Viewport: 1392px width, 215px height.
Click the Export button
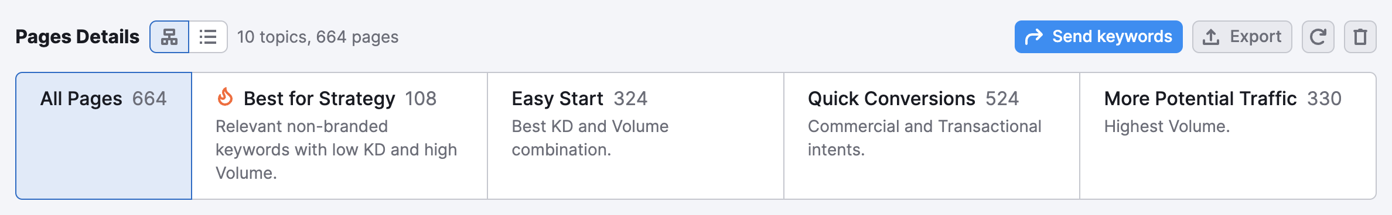coord(1242,37)
